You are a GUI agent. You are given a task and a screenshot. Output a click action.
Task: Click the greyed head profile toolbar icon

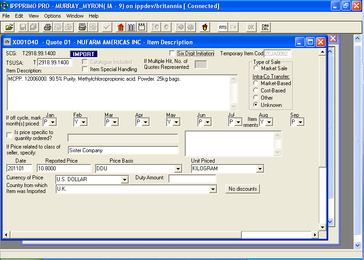pos(166,27)
